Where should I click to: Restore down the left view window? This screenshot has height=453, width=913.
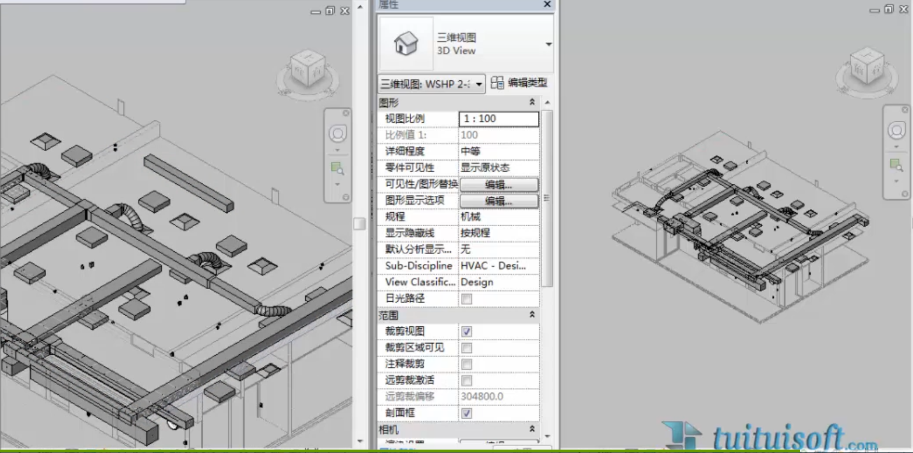click(330, 10)
